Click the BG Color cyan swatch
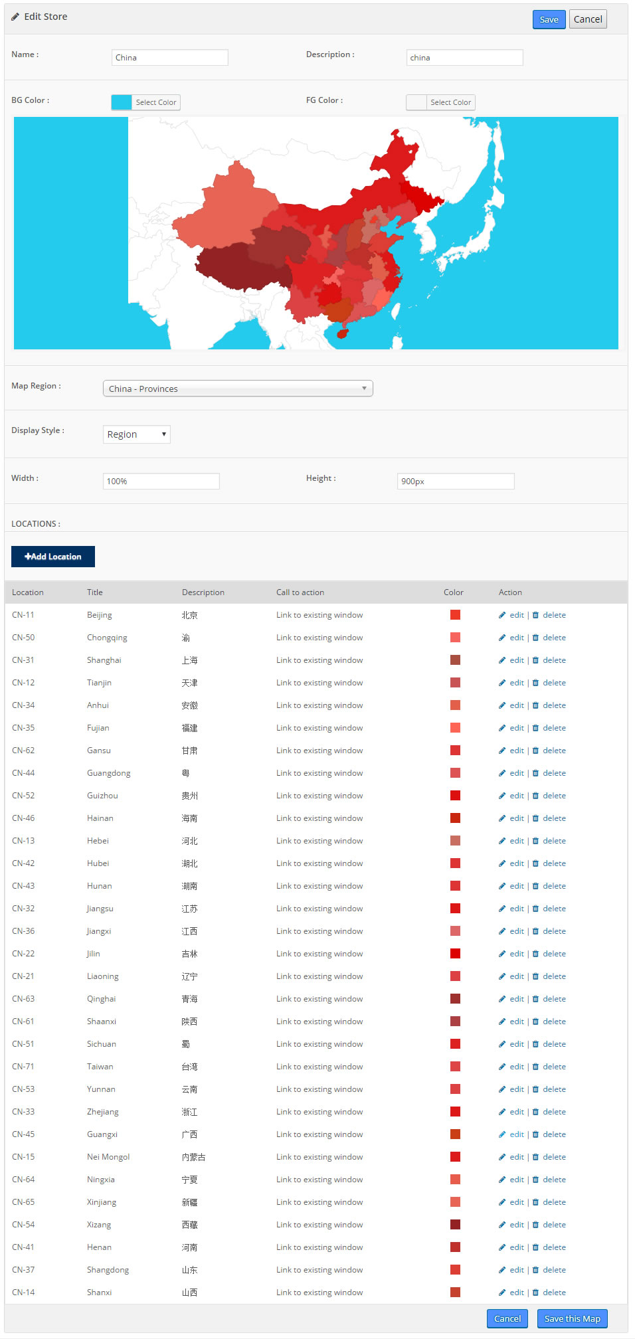 [122, 102]
